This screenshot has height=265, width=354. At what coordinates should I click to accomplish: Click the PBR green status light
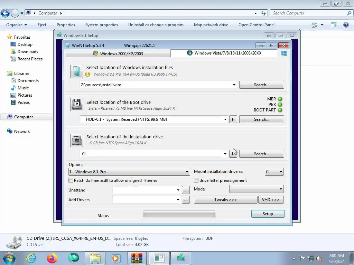280,105
